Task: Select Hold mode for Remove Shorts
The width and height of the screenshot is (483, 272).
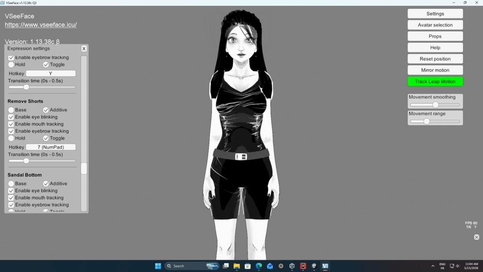Action: tap(11, 138)
